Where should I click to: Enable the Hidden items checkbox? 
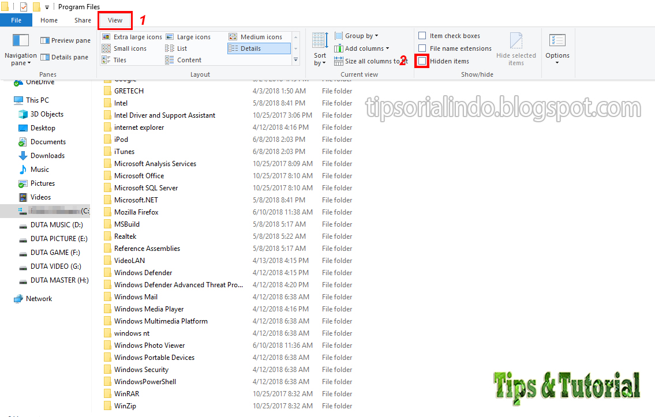click(x=422, y=61)
